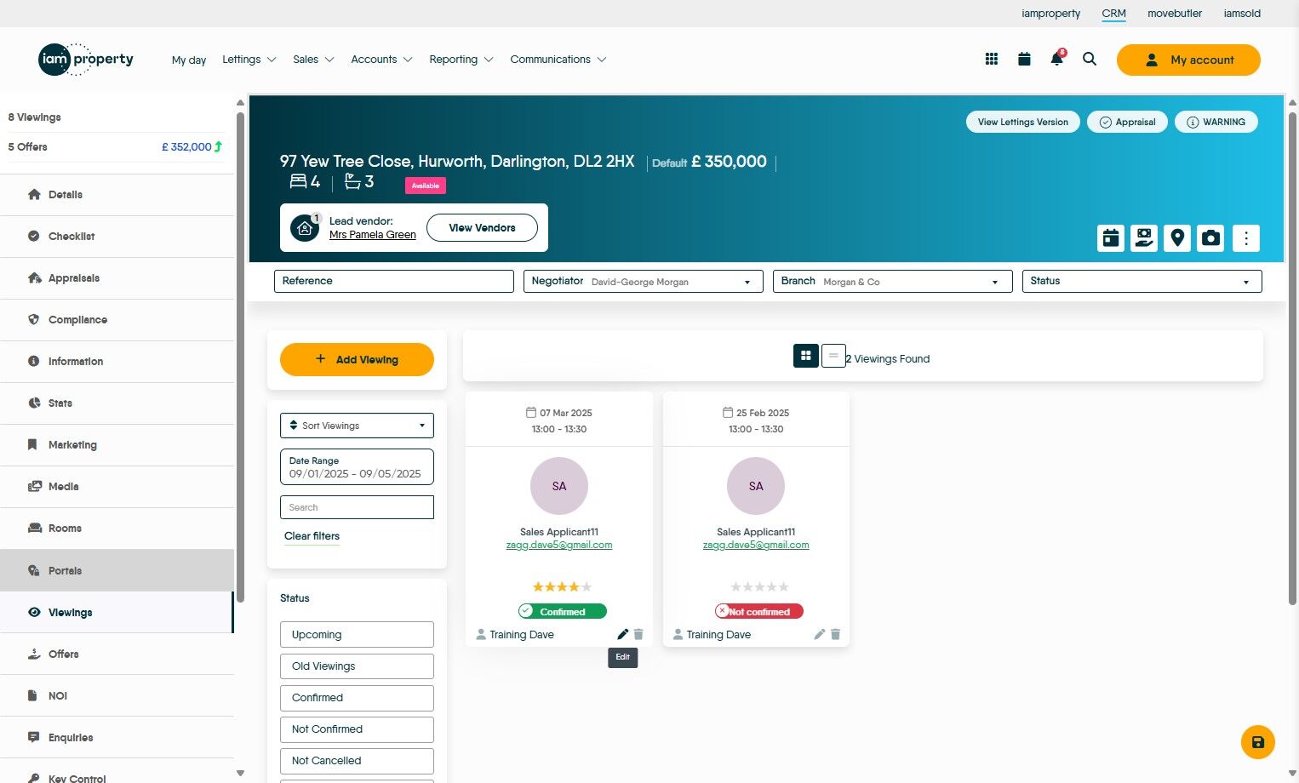This screenshot has width=1299, height=783.
Task: Open Details in the sidebar
Action: (x=117, y=195)
